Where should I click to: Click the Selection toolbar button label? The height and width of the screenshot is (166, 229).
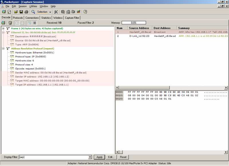coord(42,12)
